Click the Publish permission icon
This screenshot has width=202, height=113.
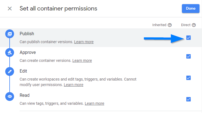click(10, 34)
